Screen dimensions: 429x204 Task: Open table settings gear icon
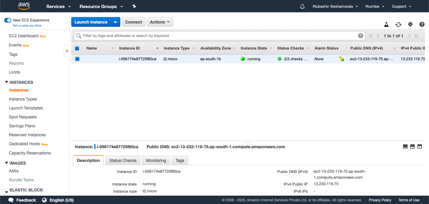[x=411, y=24]
